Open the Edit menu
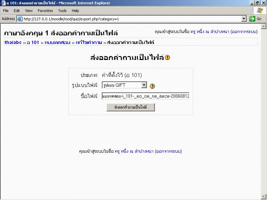The image size is (267, 200). [x=17, y=11]
